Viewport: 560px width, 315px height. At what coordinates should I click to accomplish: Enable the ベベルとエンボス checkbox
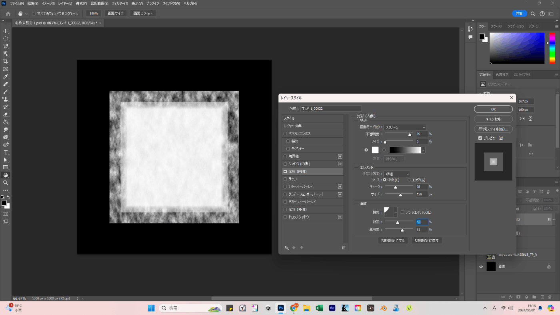pyautogui.click(x=285, y=134)
